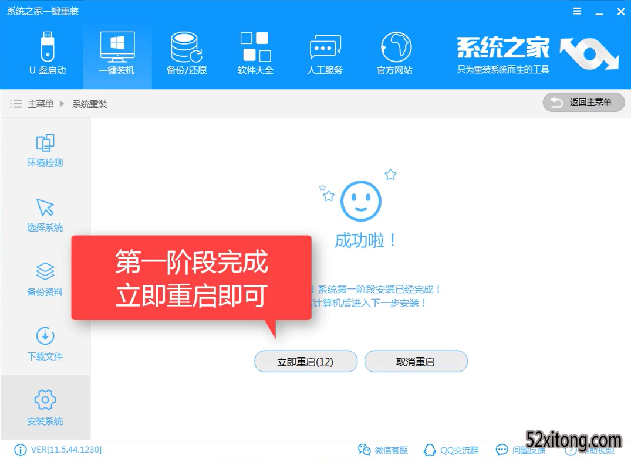631x459 pixels.
Task: Click 立即重启(12) button
Action: point(306,361)
